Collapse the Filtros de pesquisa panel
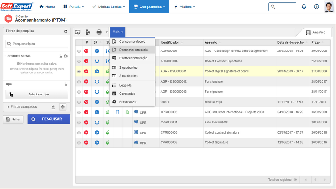The image size is (336, 189). (x=66, y=31)
